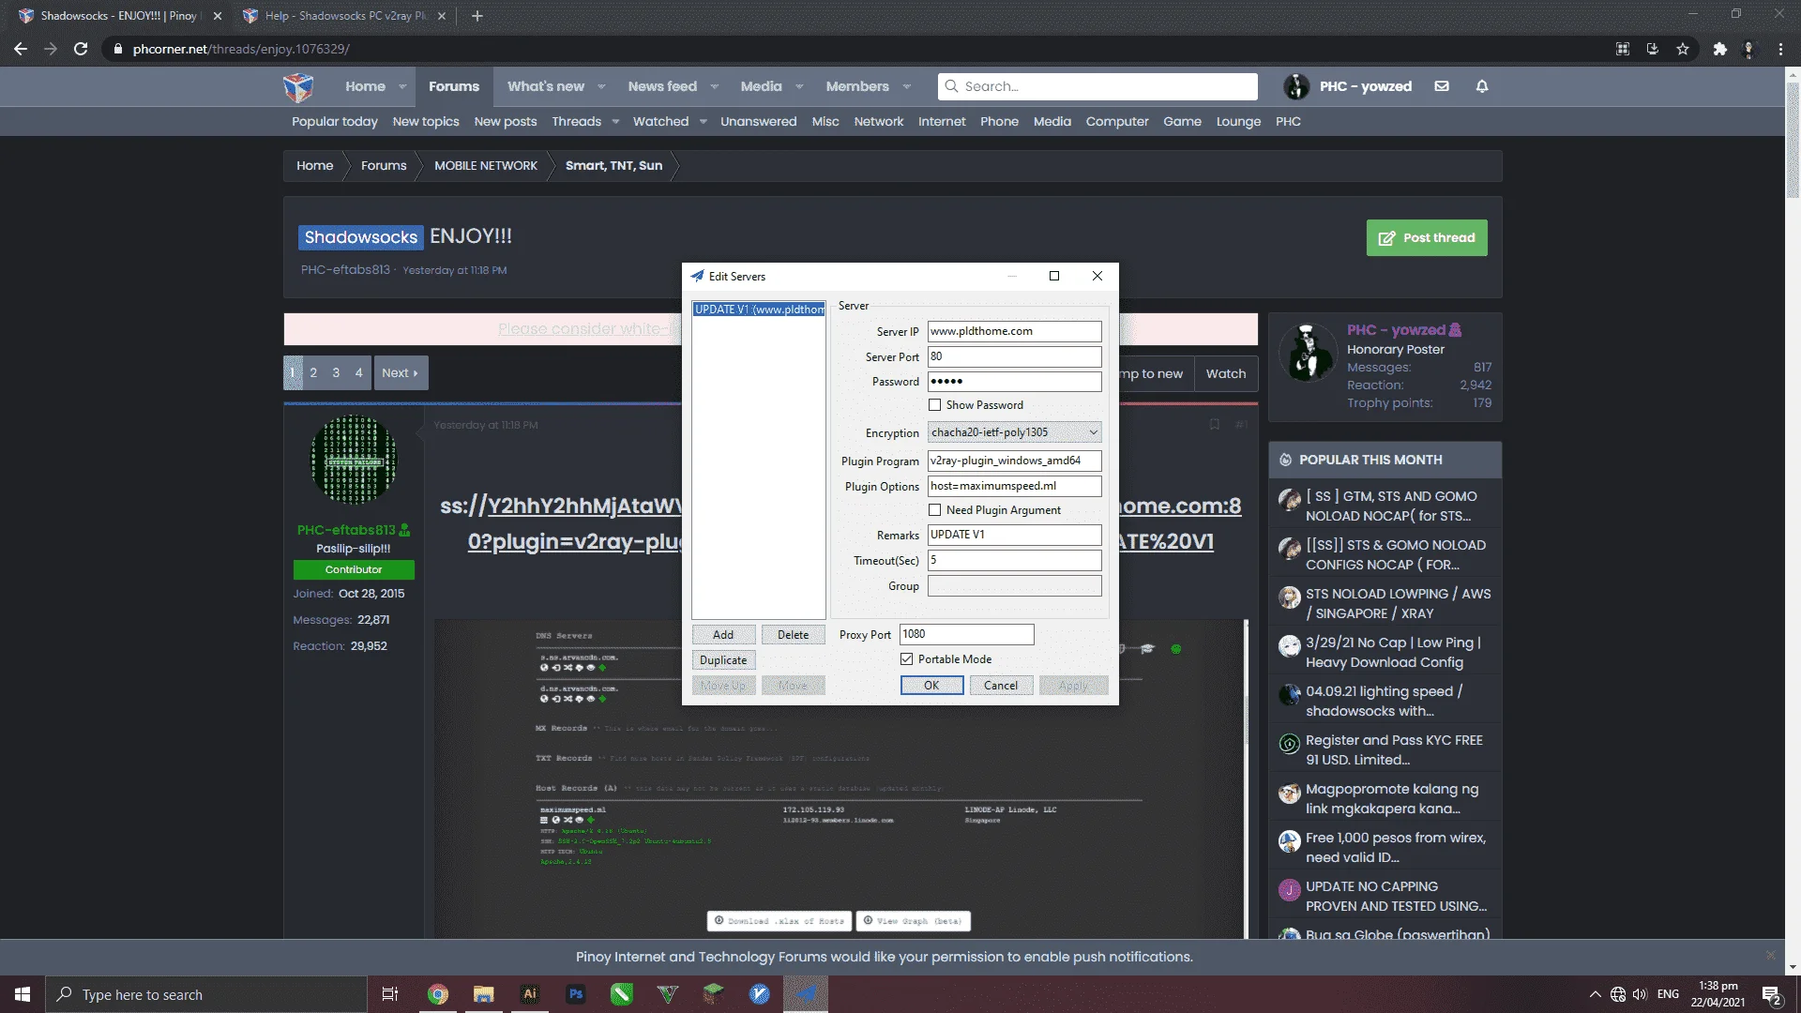Image resolution: width=1801 pixels, height=1013 pixels.
Task: Open Popular today in the sub-navigation
Action: tap(335, 122)
